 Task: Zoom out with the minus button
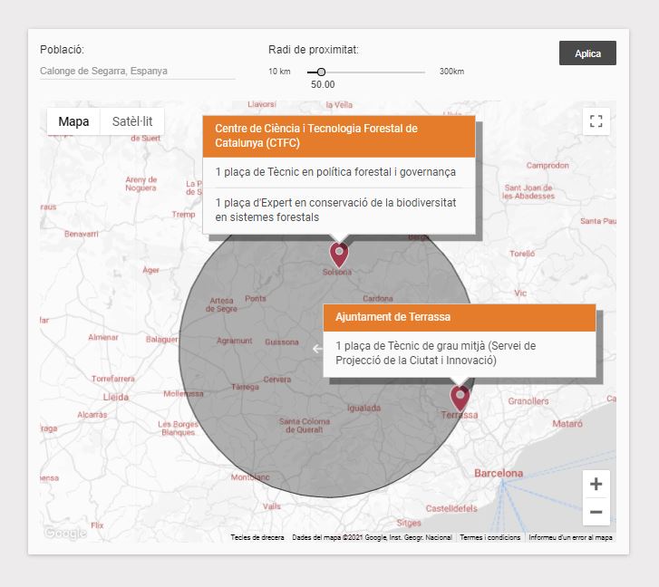coord(596,512)
